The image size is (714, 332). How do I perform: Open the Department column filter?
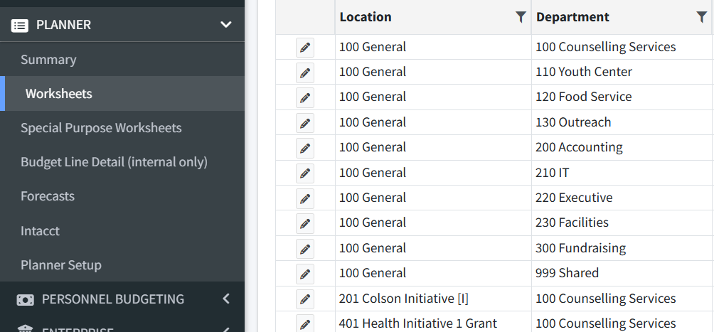[x=702, y=17]
